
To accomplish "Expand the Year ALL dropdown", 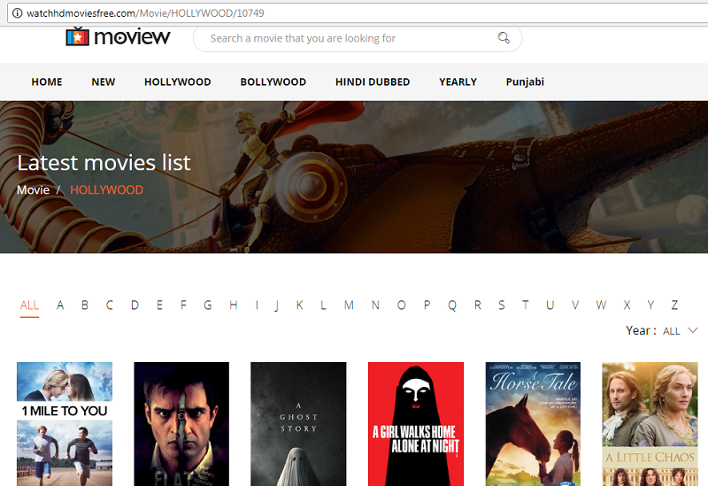I will [x=681, y=330].
